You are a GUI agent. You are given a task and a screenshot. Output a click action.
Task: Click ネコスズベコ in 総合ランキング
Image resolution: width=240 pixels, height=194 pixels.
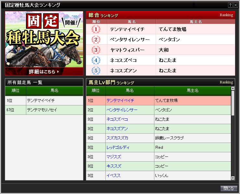[123, 60]
